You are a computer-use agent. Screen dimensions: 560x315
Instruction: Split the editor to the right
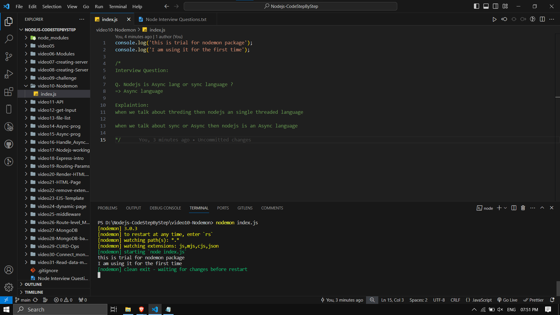[542, 20]
